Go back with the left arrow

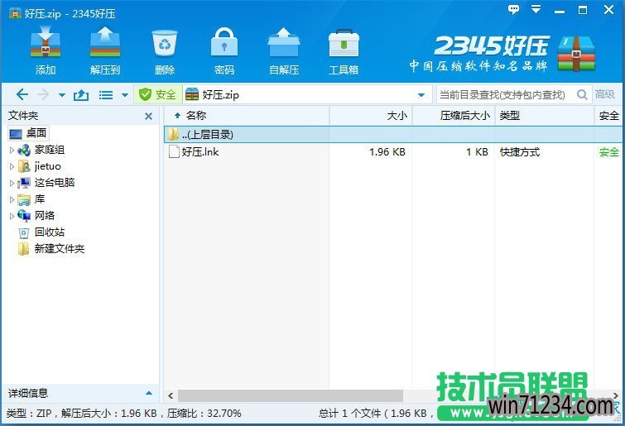coord(22,95)
